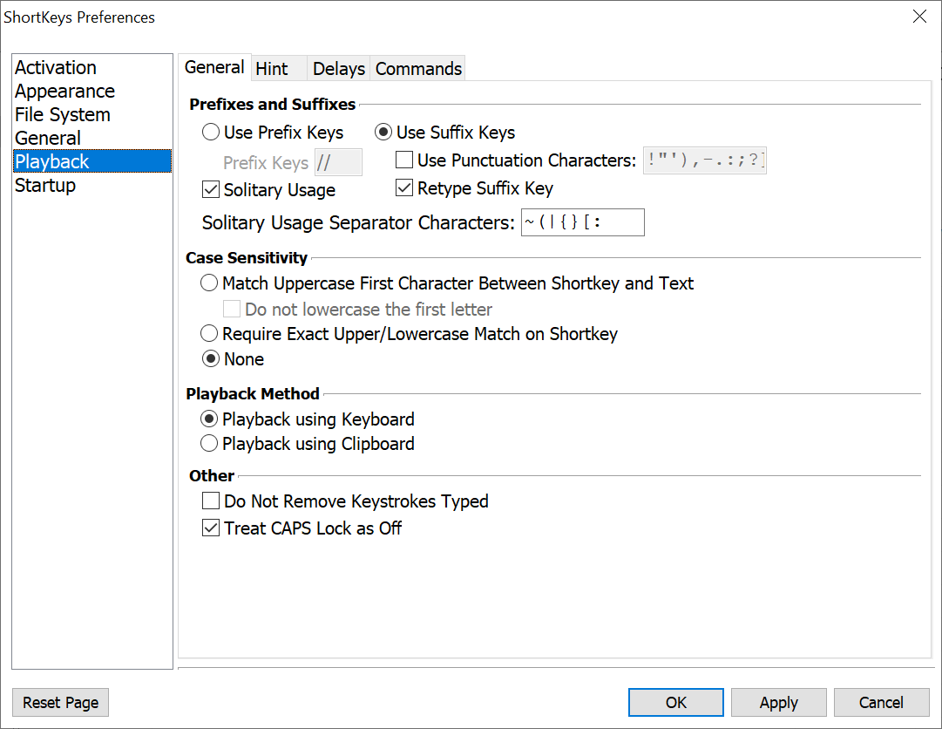Select the Use Prefix Keys option

(x=211, y=133)
